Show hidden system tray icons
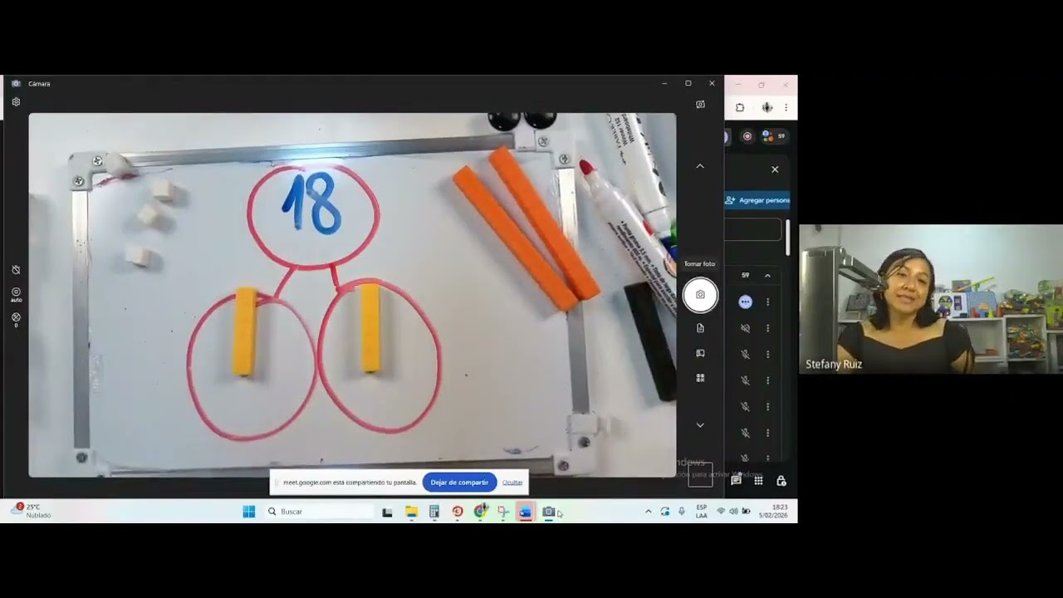Screen dimensions: 1063x598 pyautogui.click(x=648, y=512)
